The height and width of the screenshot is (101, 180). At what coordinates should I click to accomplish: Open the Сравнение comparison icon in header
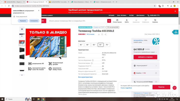[x=136, y=21]
